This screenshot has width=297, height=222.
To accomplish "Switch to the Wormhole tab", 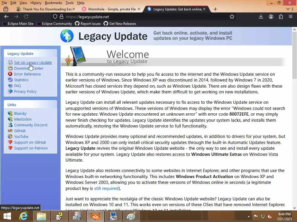I will (x=112, y=9).
